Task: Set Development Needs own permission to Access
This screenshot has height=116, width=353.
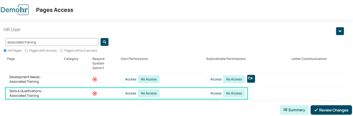Action: tap(130, 79)
